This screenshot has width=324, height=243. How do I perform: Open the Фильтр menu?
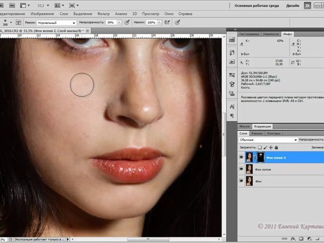pyautogui.click(x=103, y=14)
